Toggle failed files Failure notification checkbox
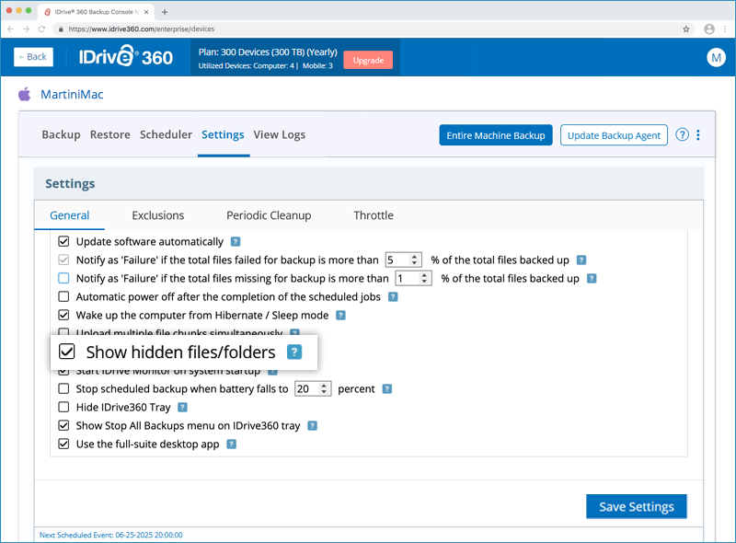The width and height of the screenshot is (736, 543). coord(63,260)
